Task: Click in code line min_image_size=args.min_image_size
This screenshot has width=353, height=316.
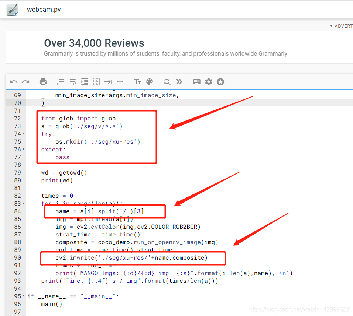Action: click(117, 95)
